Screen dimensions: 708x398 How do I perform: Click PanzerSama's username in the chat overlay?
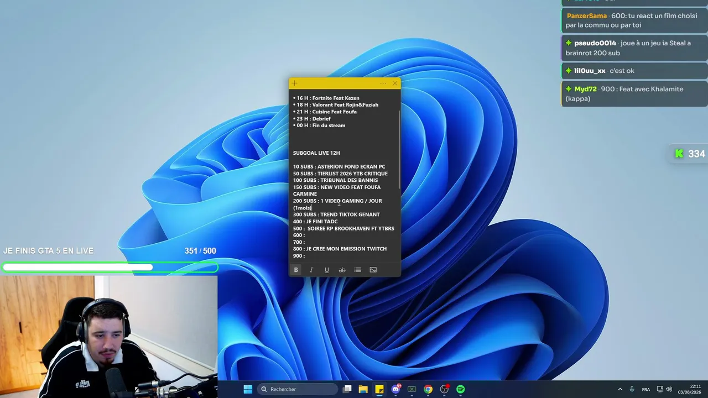pos(586,15)
